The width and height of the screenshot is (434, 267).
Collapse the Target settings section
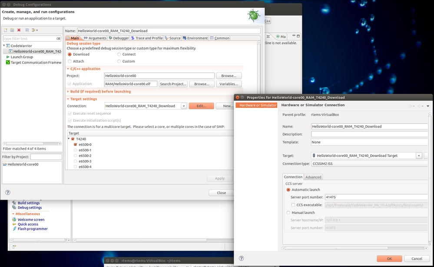coord(68,99)
